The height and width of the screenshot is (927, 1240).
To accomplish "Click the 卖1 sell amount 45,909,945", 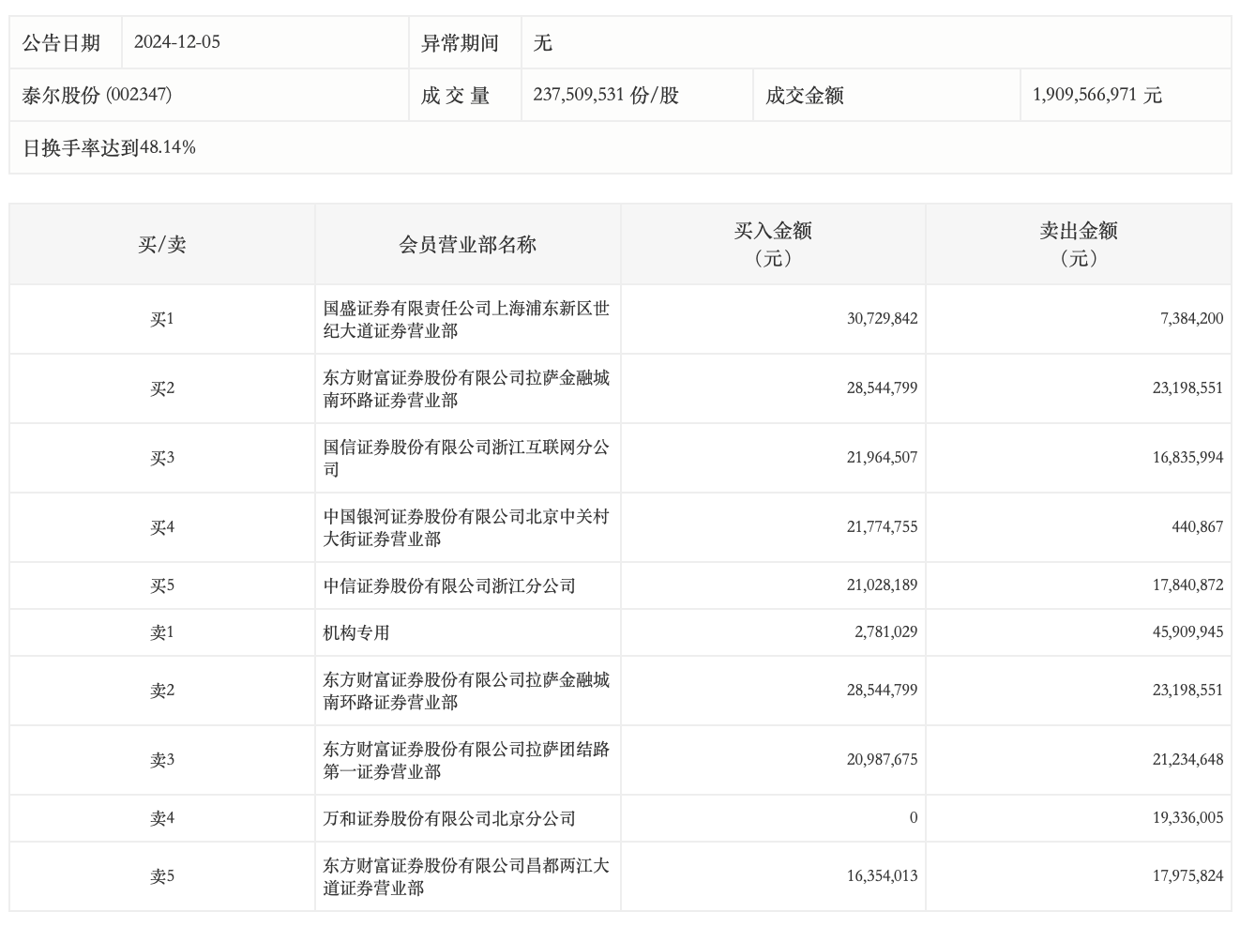I will 1187,632.
